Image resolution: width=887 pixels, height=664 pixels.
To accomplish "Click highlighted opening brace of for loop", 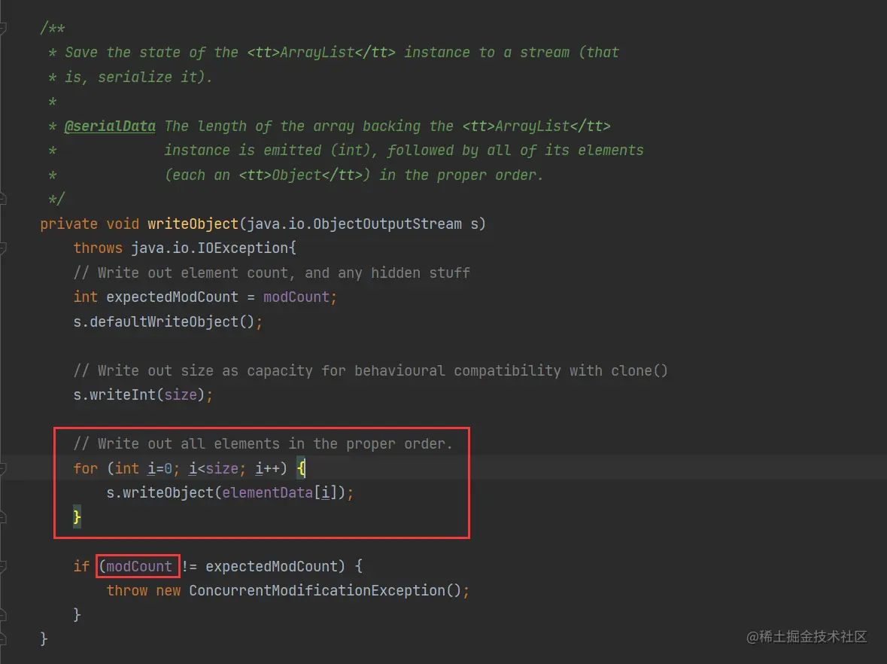I will click(302, 468).
